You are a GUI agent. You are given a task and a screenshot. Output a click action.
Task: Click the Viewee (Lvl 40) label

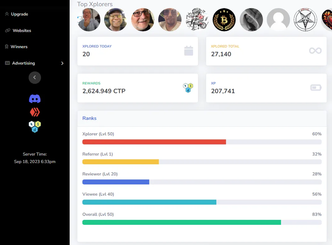(98, 194)
